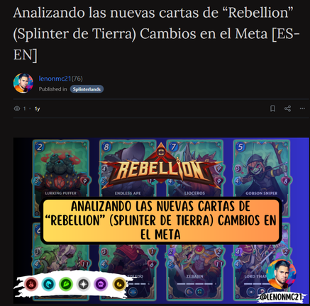Click the bookmark icon
Screen dimensions: 310x306
point(272,108)
